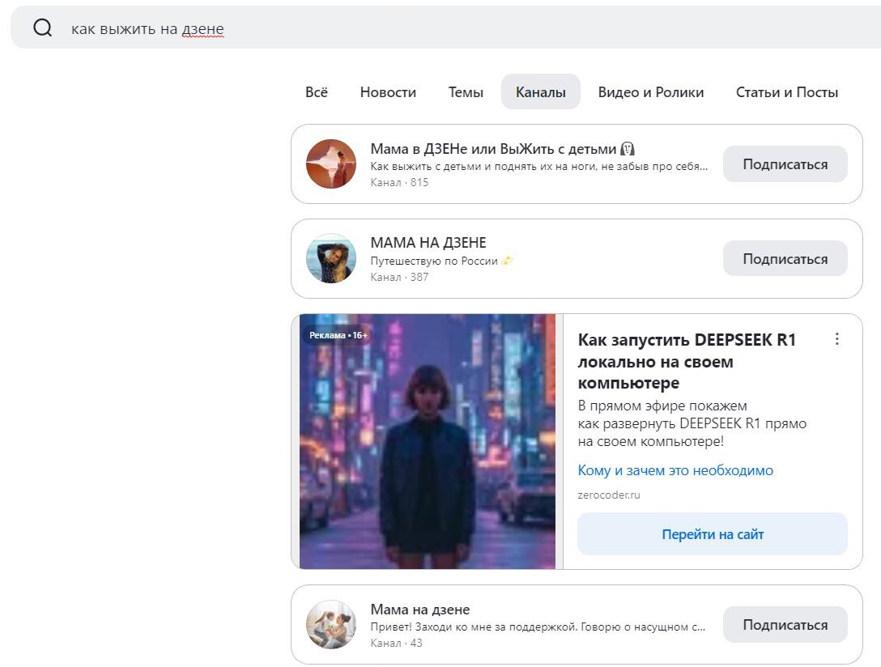Switch to «Видео и Ролики»
Image resolution: width=881 pixels, height=667 pixels.
coord(651,92)
